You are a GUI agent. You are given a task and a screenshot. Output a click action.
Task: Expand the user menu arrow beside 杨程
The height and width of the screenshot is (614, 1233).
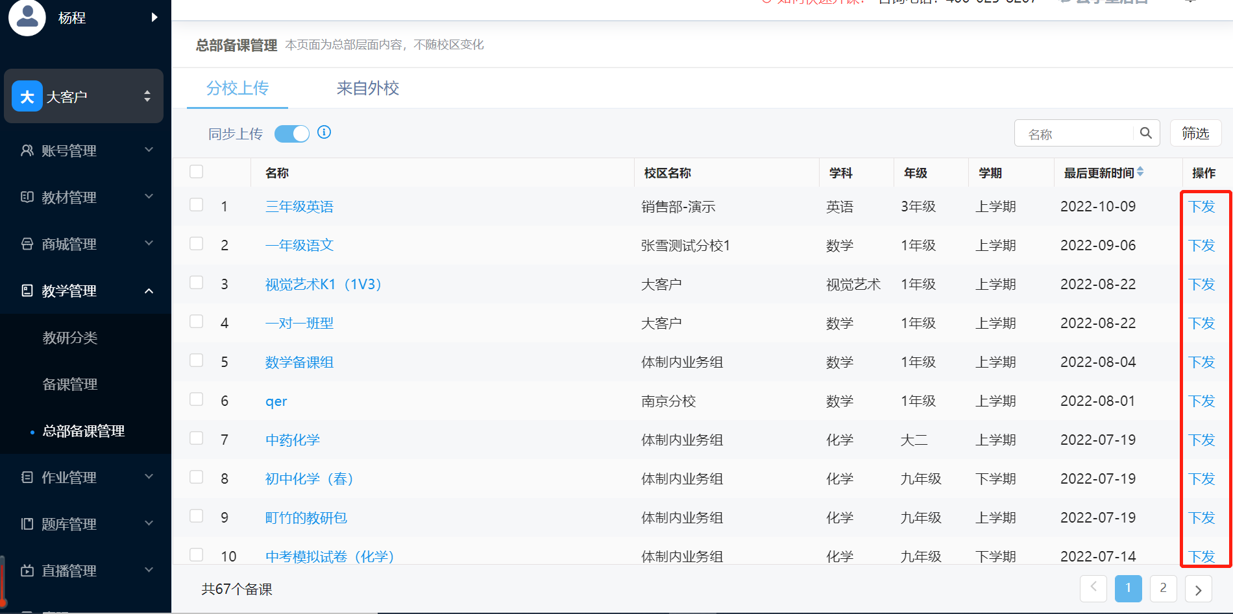pyautogui.click(x=154, y=17)
